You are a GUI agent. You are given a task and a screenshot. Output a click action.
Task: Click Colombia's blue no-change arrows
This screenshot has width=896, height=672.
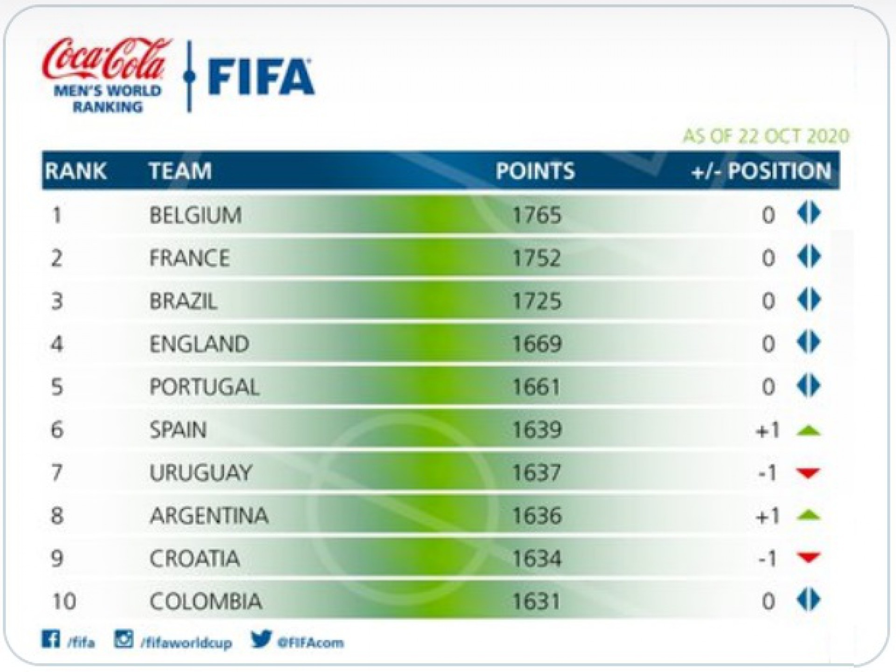pyautogui.click(x=808, y=600)
